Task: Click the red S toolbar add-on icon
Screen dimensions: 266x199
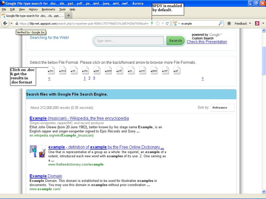Action: tap(257, 24)
